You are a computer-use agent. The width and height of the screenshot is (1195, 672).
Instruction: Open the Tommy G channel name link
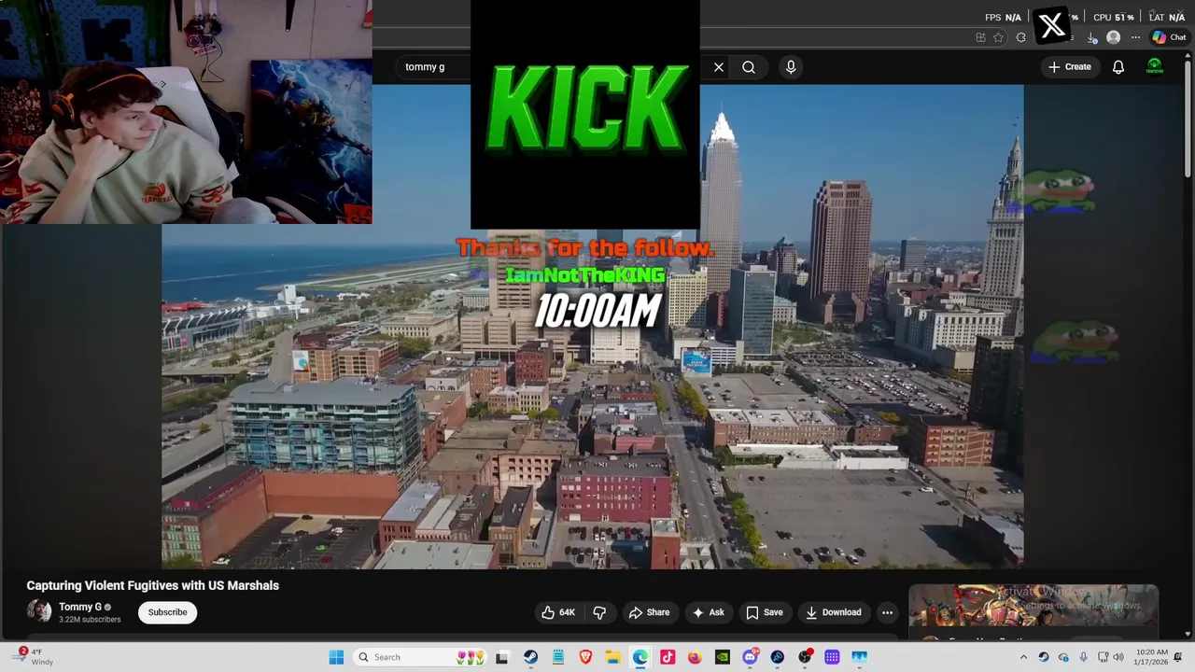80,607
